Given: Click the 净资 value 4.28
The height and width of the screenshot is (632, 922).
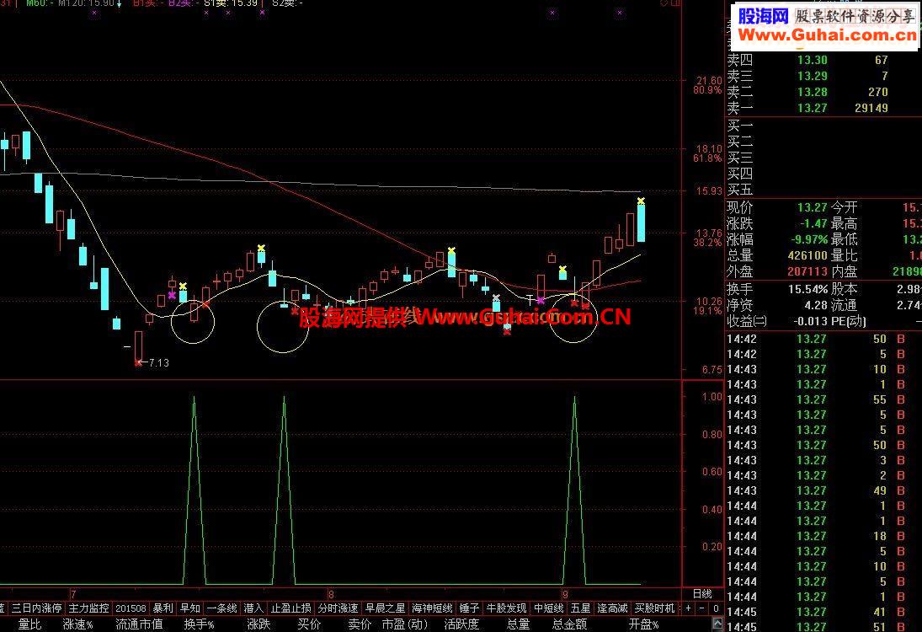Looking at the screenshot, I should coord(816,305).
